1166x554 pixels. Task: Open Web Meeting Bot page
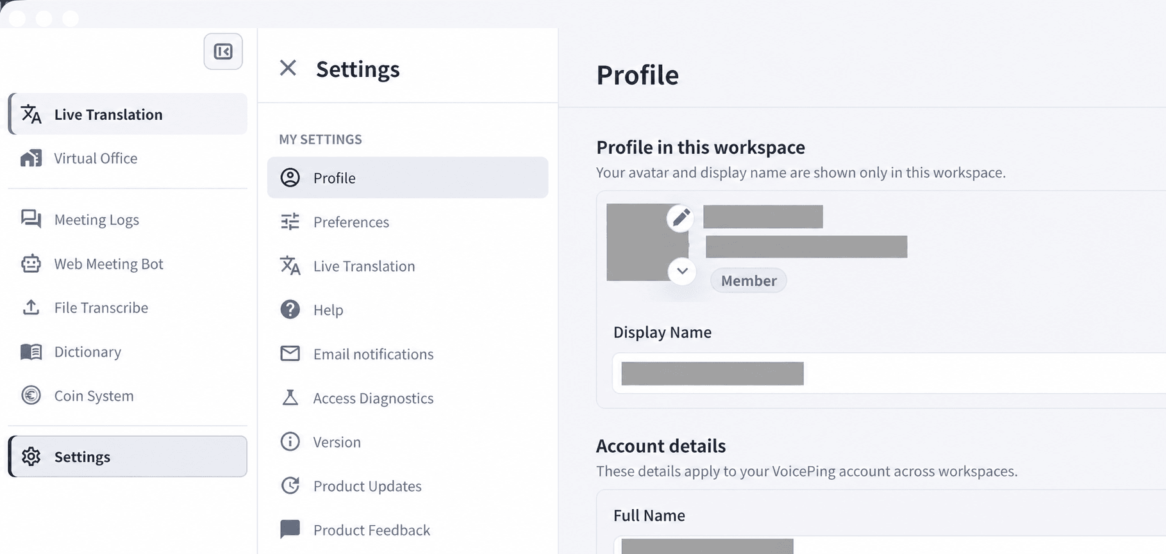[x=128, y=263]
